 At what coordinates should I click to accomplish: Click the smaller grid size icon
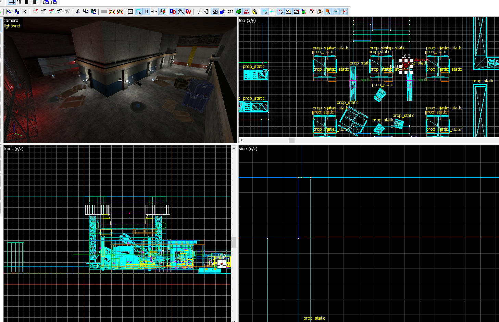pos(27,2)
